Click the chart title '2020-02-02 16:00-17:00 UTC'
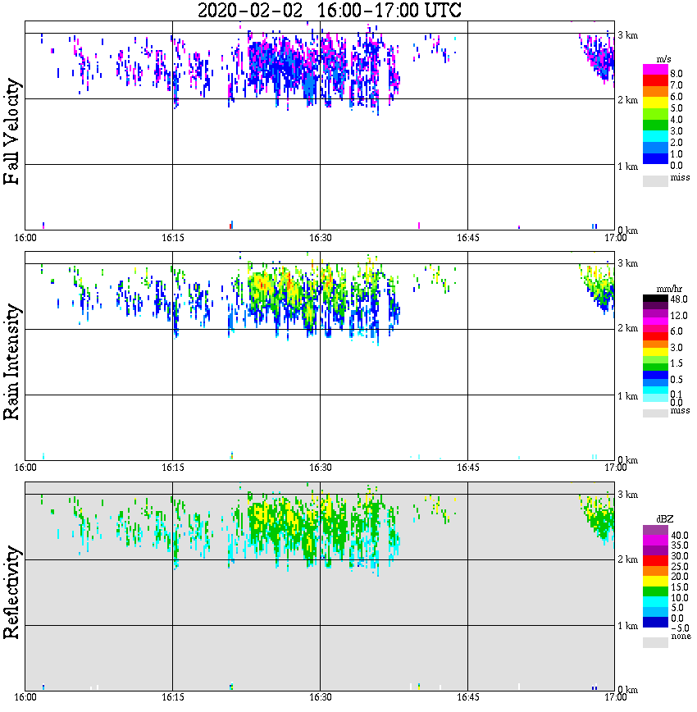Image resolution: width=697 pixels, height=712 pixels. (x=330, y=10)
